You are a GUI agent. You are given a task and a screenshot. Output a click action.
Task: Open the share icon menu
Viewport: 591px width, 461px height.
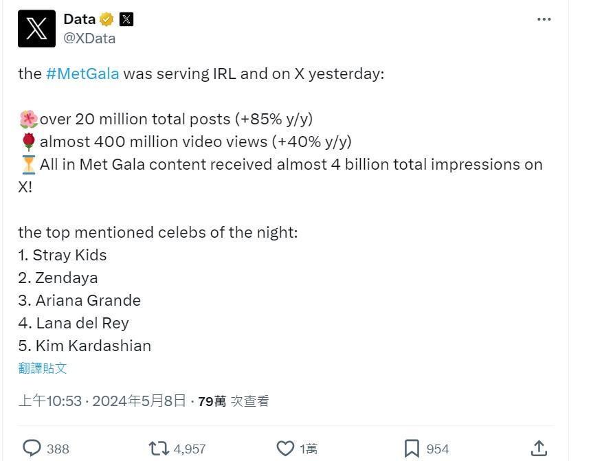coord(539,449)
